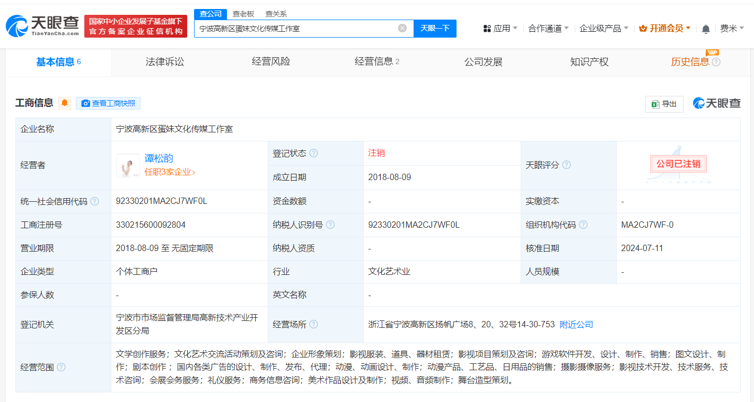Image resolution: width=754 pixels, height=402 pixels.
Task: Click help icon beside 统一社会信用代码
Action: point(94,201)
